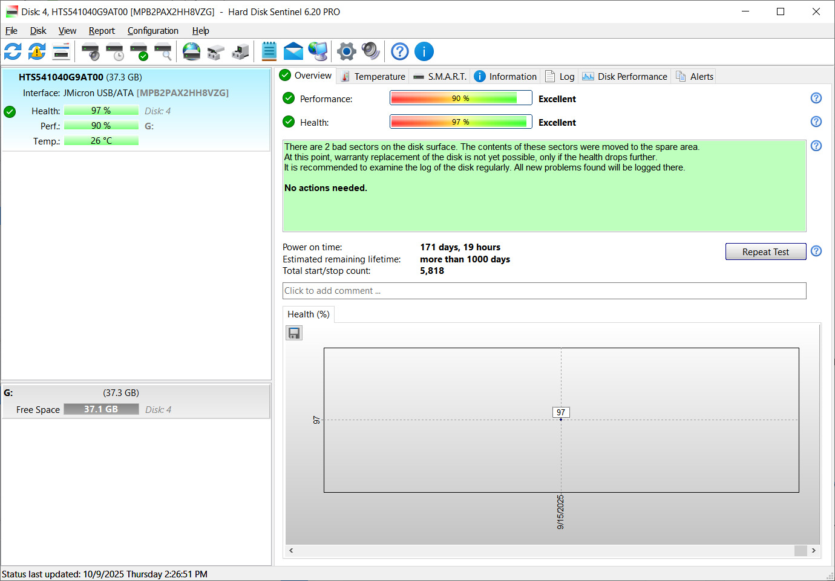Click the disk with clock toolbar icon
The height and width of the screenshot is (581, 835).
point(114,52)
